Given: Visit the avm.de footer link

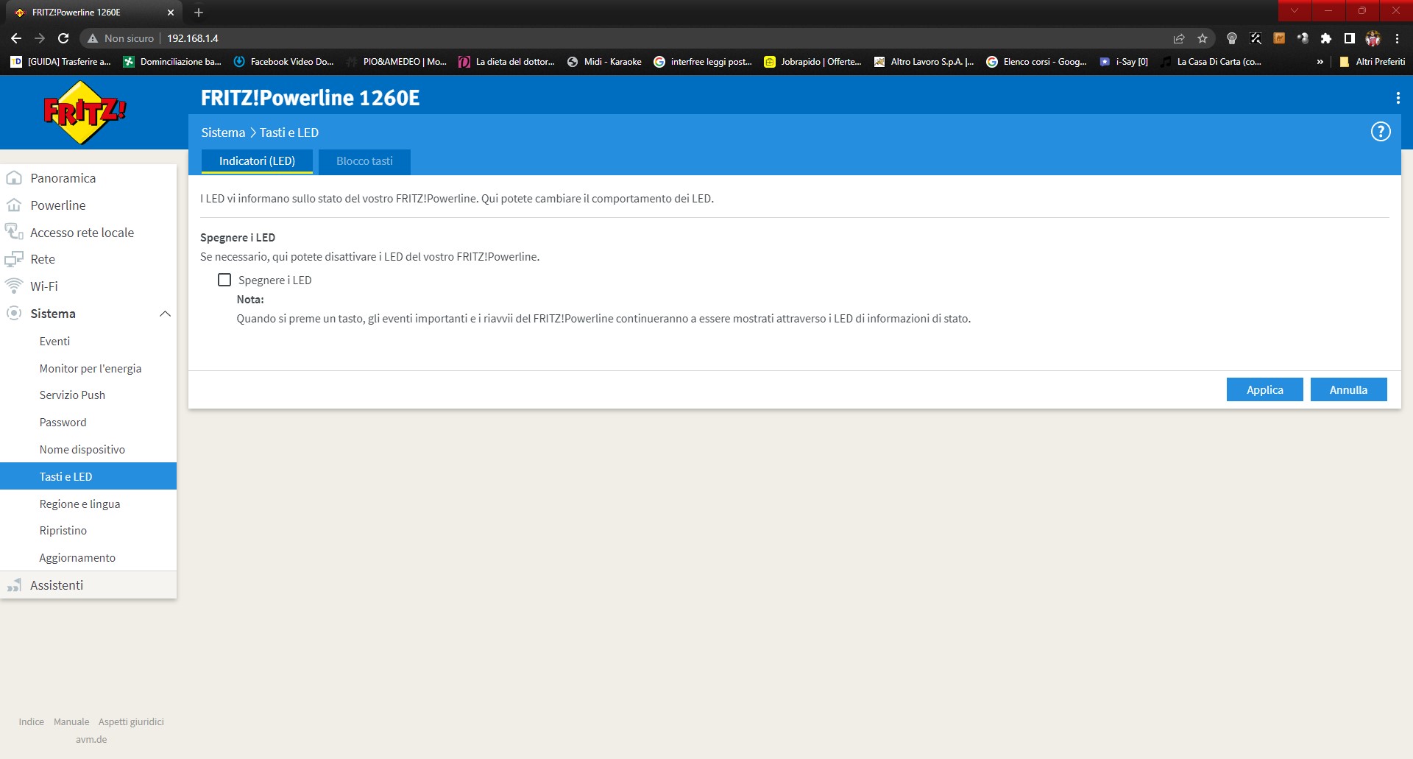Looking at the screenshot, I should (x=91, y=739).
